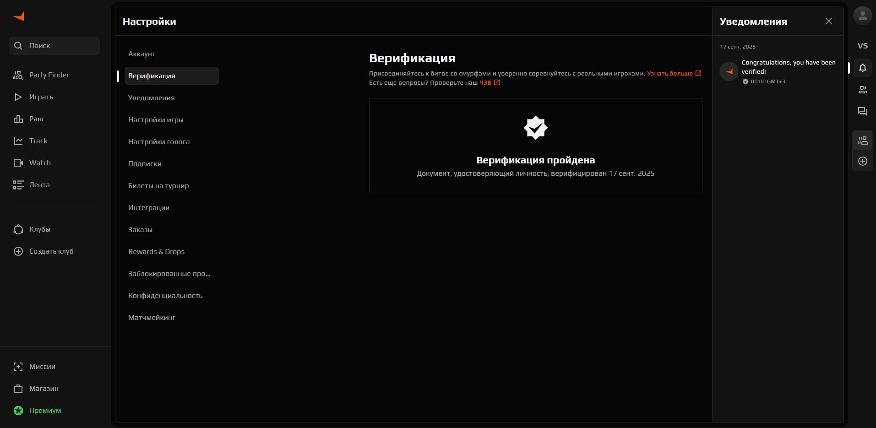Open the Конфиденциальность settings section

pos(165,296)
